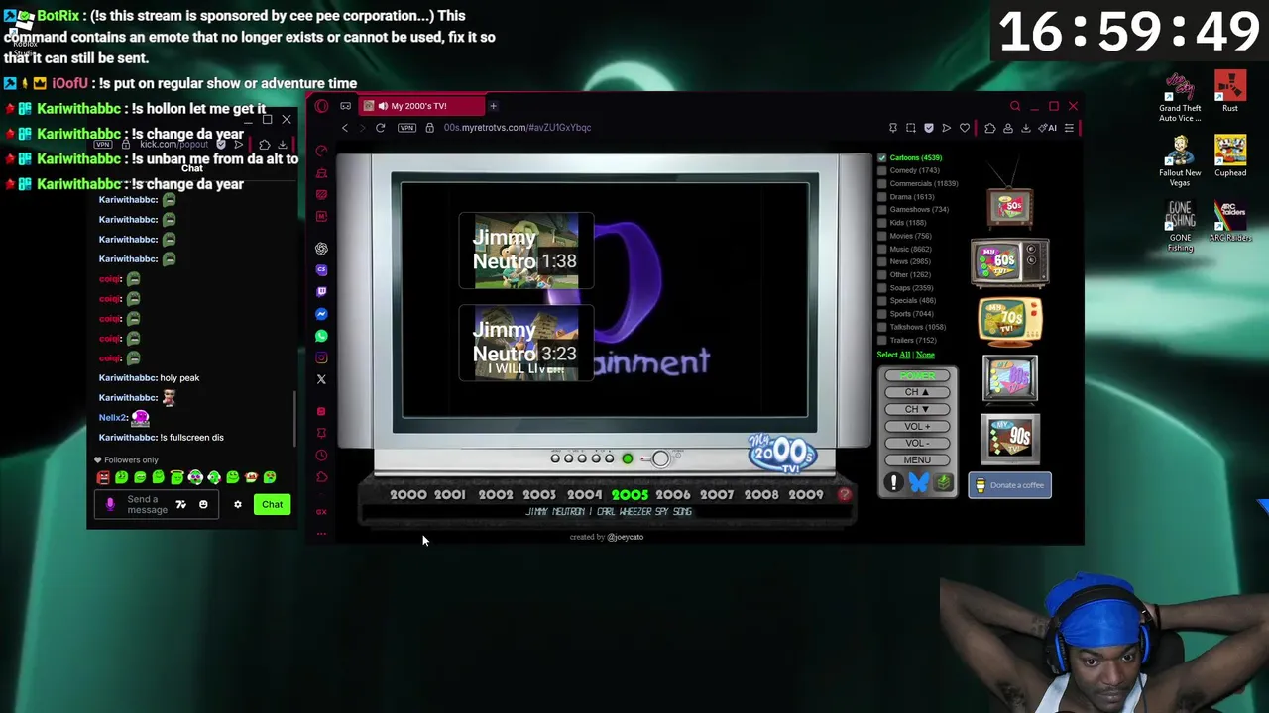Click Select None categories link
Image resolution: width=1269 pixels, height=713 pixels.
pos(925,355)
